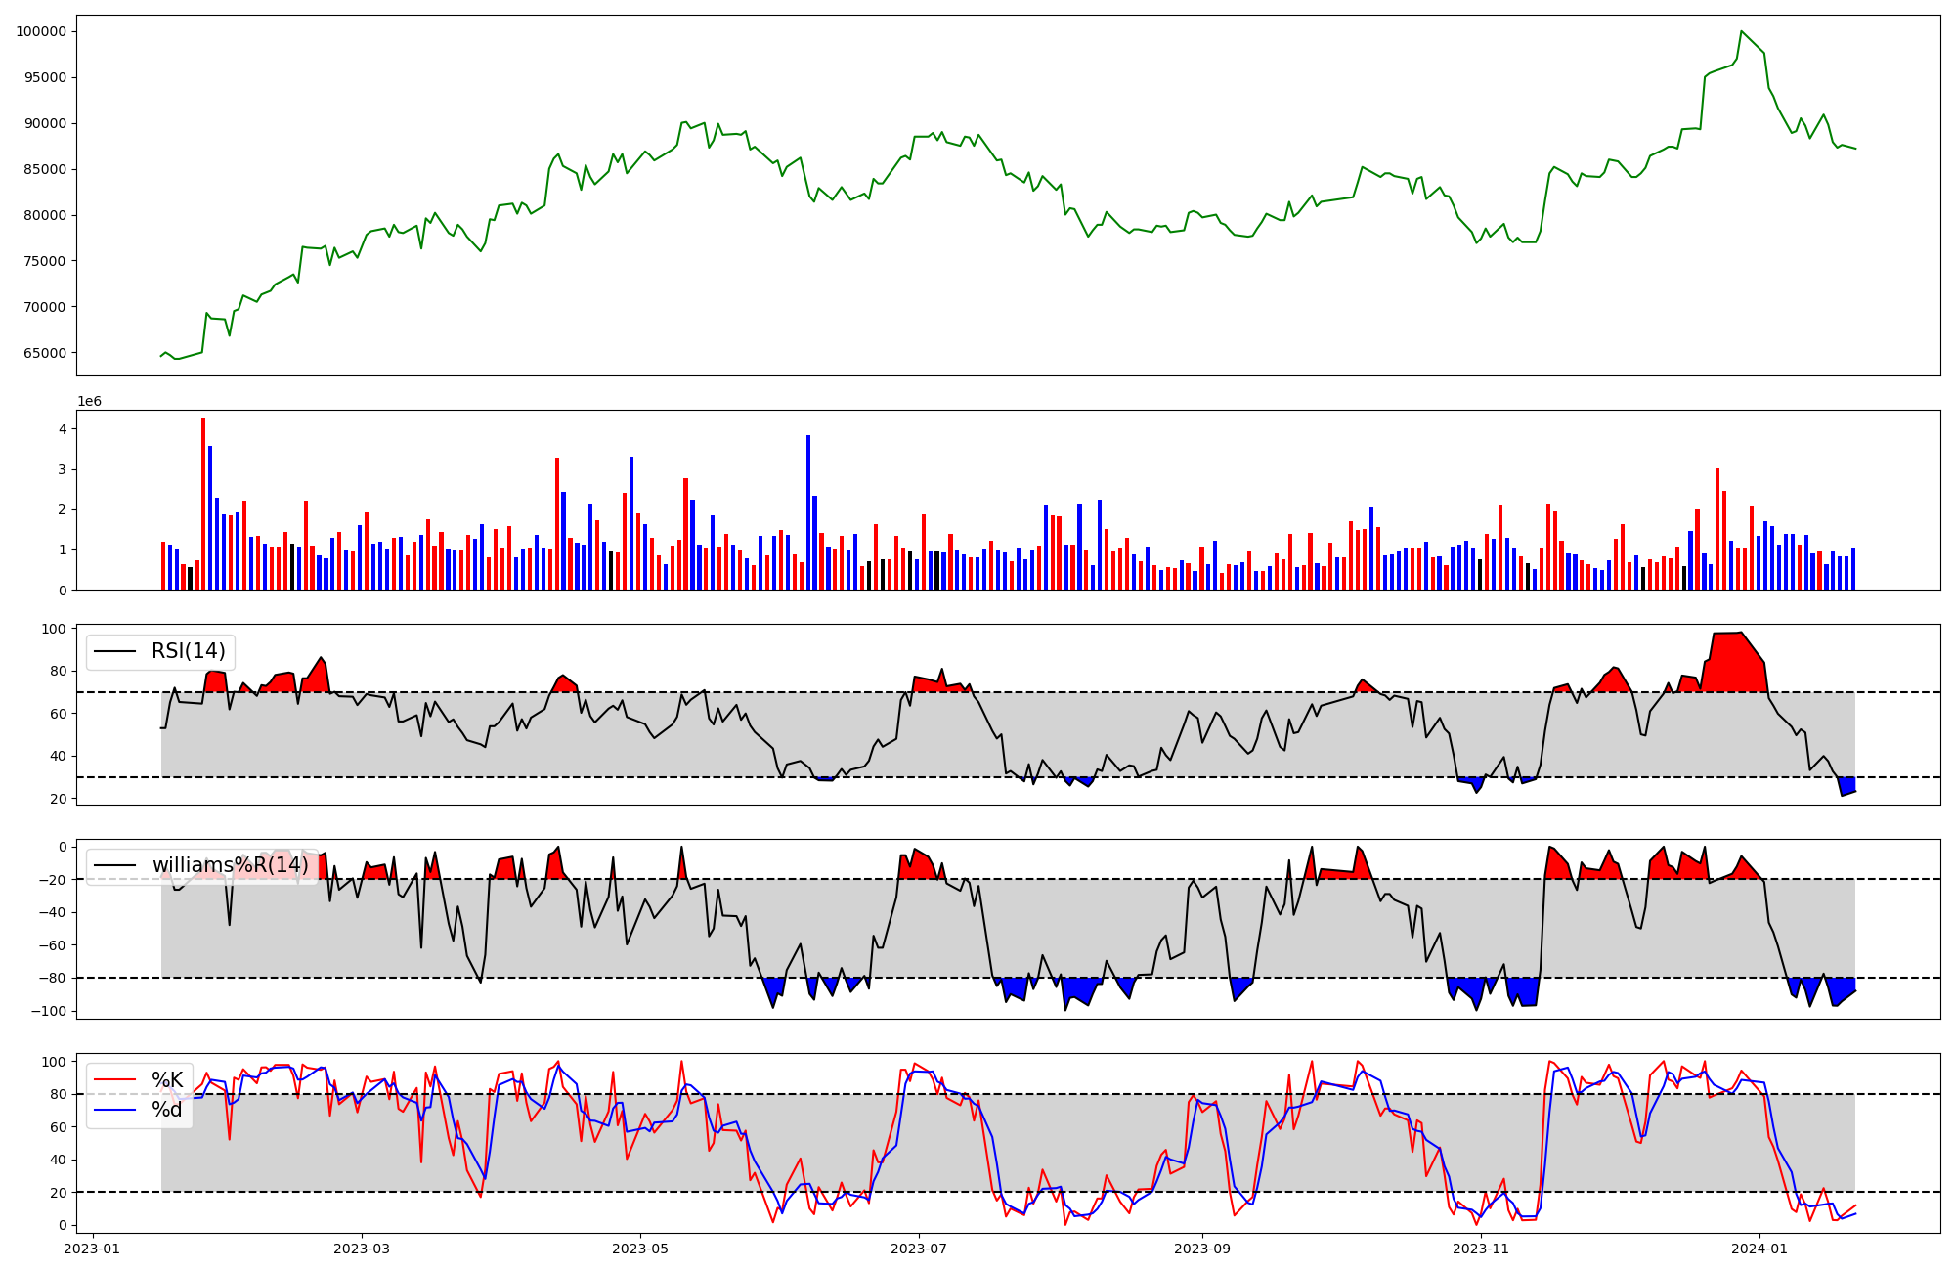Click the 2023-09 x-axis tick label
This screenshot has width=1955, height=1271.
point(1201,1249)
